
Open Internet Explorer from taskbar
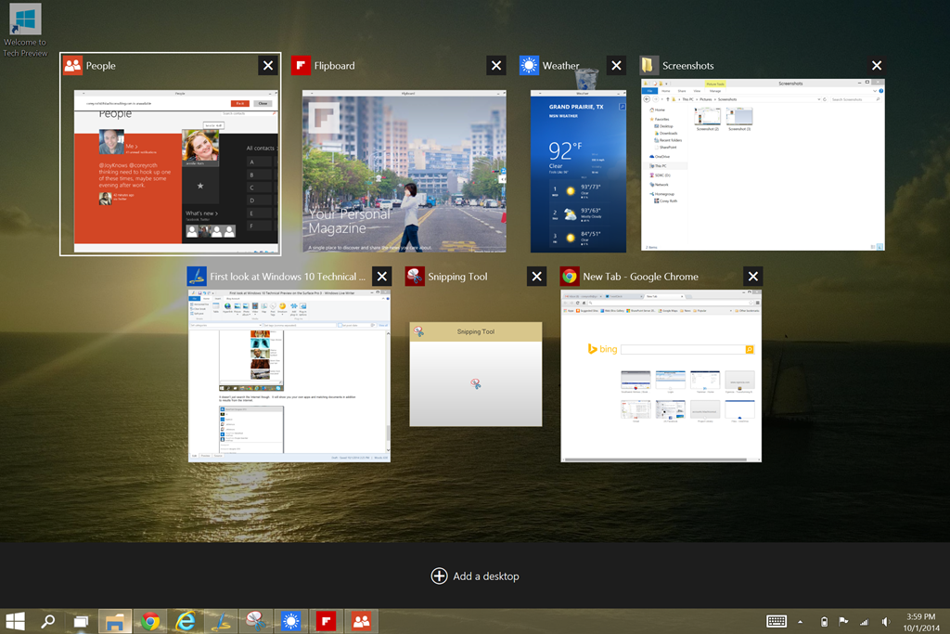[x=186, y=621]
